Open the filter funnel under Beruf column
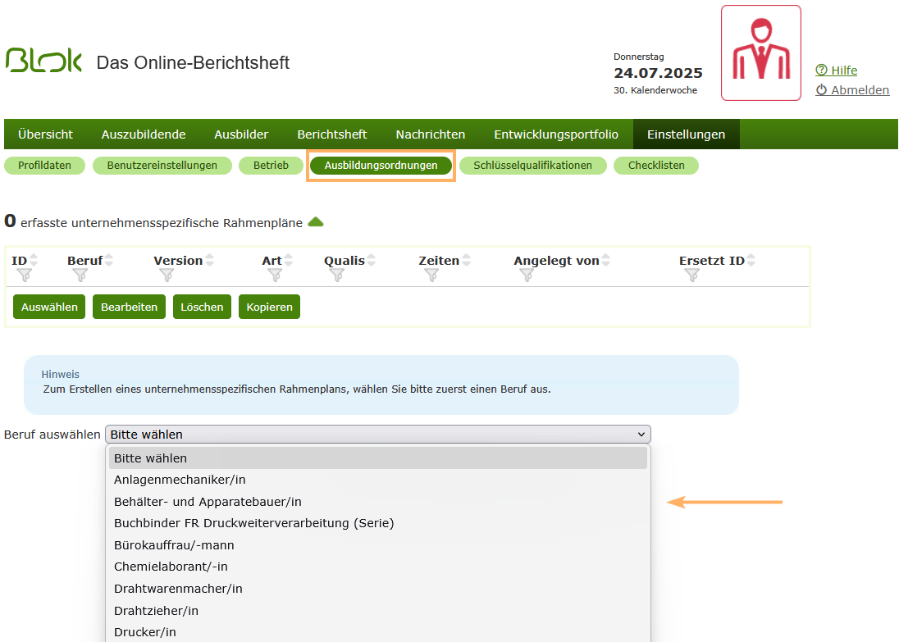Viewport: 899px width, 642px height. [79, 275]
